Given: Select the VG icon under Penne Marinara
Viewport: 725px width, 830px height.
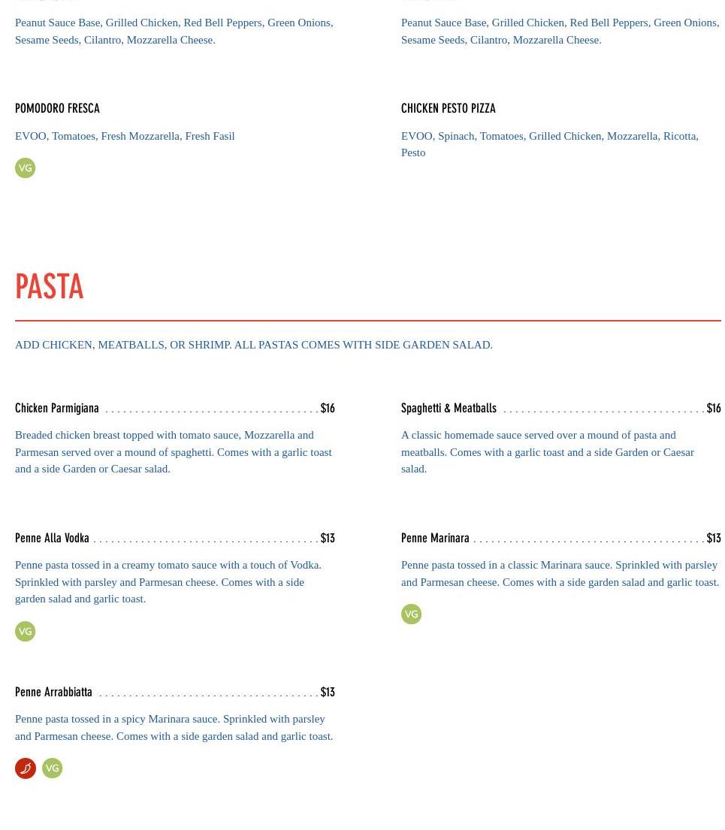Looking at the screenshot, I should [411, 614].
